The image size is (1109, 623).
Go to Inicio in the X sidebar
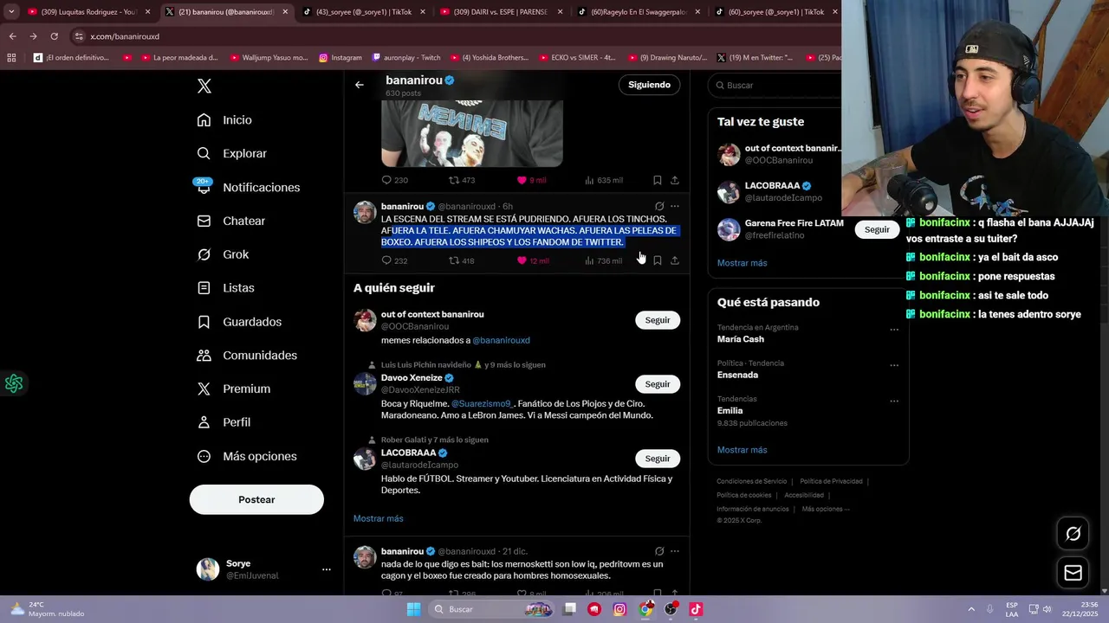(224, 120)
